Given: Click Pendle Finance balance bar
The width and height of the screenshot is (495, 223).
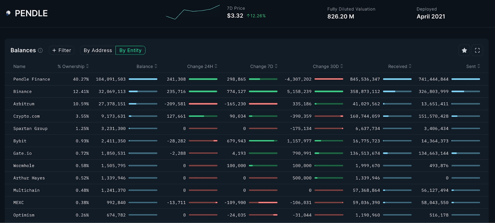Looking at the screenshot, I should pos(143,79).
